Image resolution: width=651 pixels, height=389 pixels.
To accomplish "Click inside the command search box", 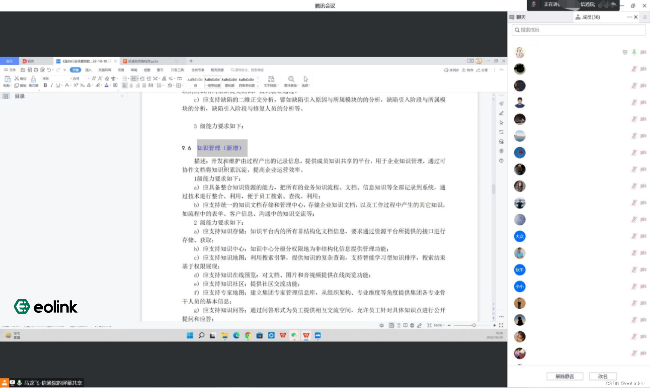I will (247, 70).
